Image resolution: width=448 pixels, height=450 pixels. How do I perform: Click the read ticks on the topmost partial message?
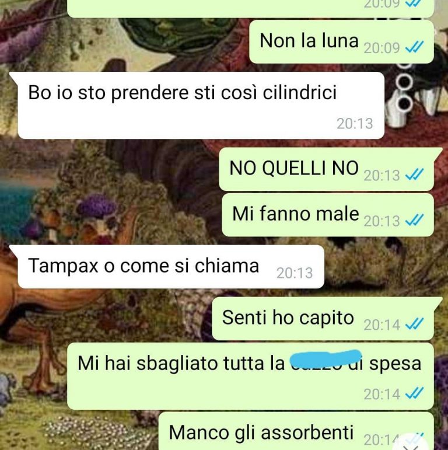click(x=414, y=3)
